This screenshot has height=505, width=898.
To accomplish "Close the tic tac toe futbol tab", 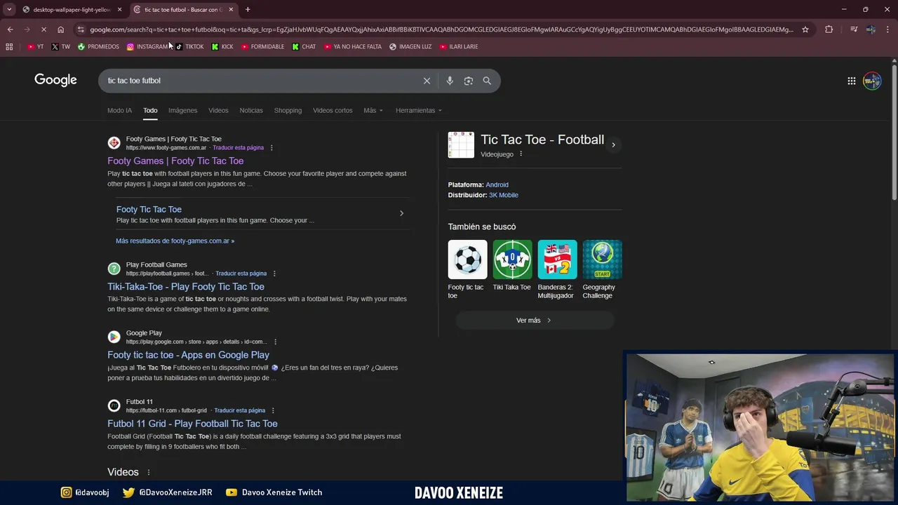I will 231,10.
